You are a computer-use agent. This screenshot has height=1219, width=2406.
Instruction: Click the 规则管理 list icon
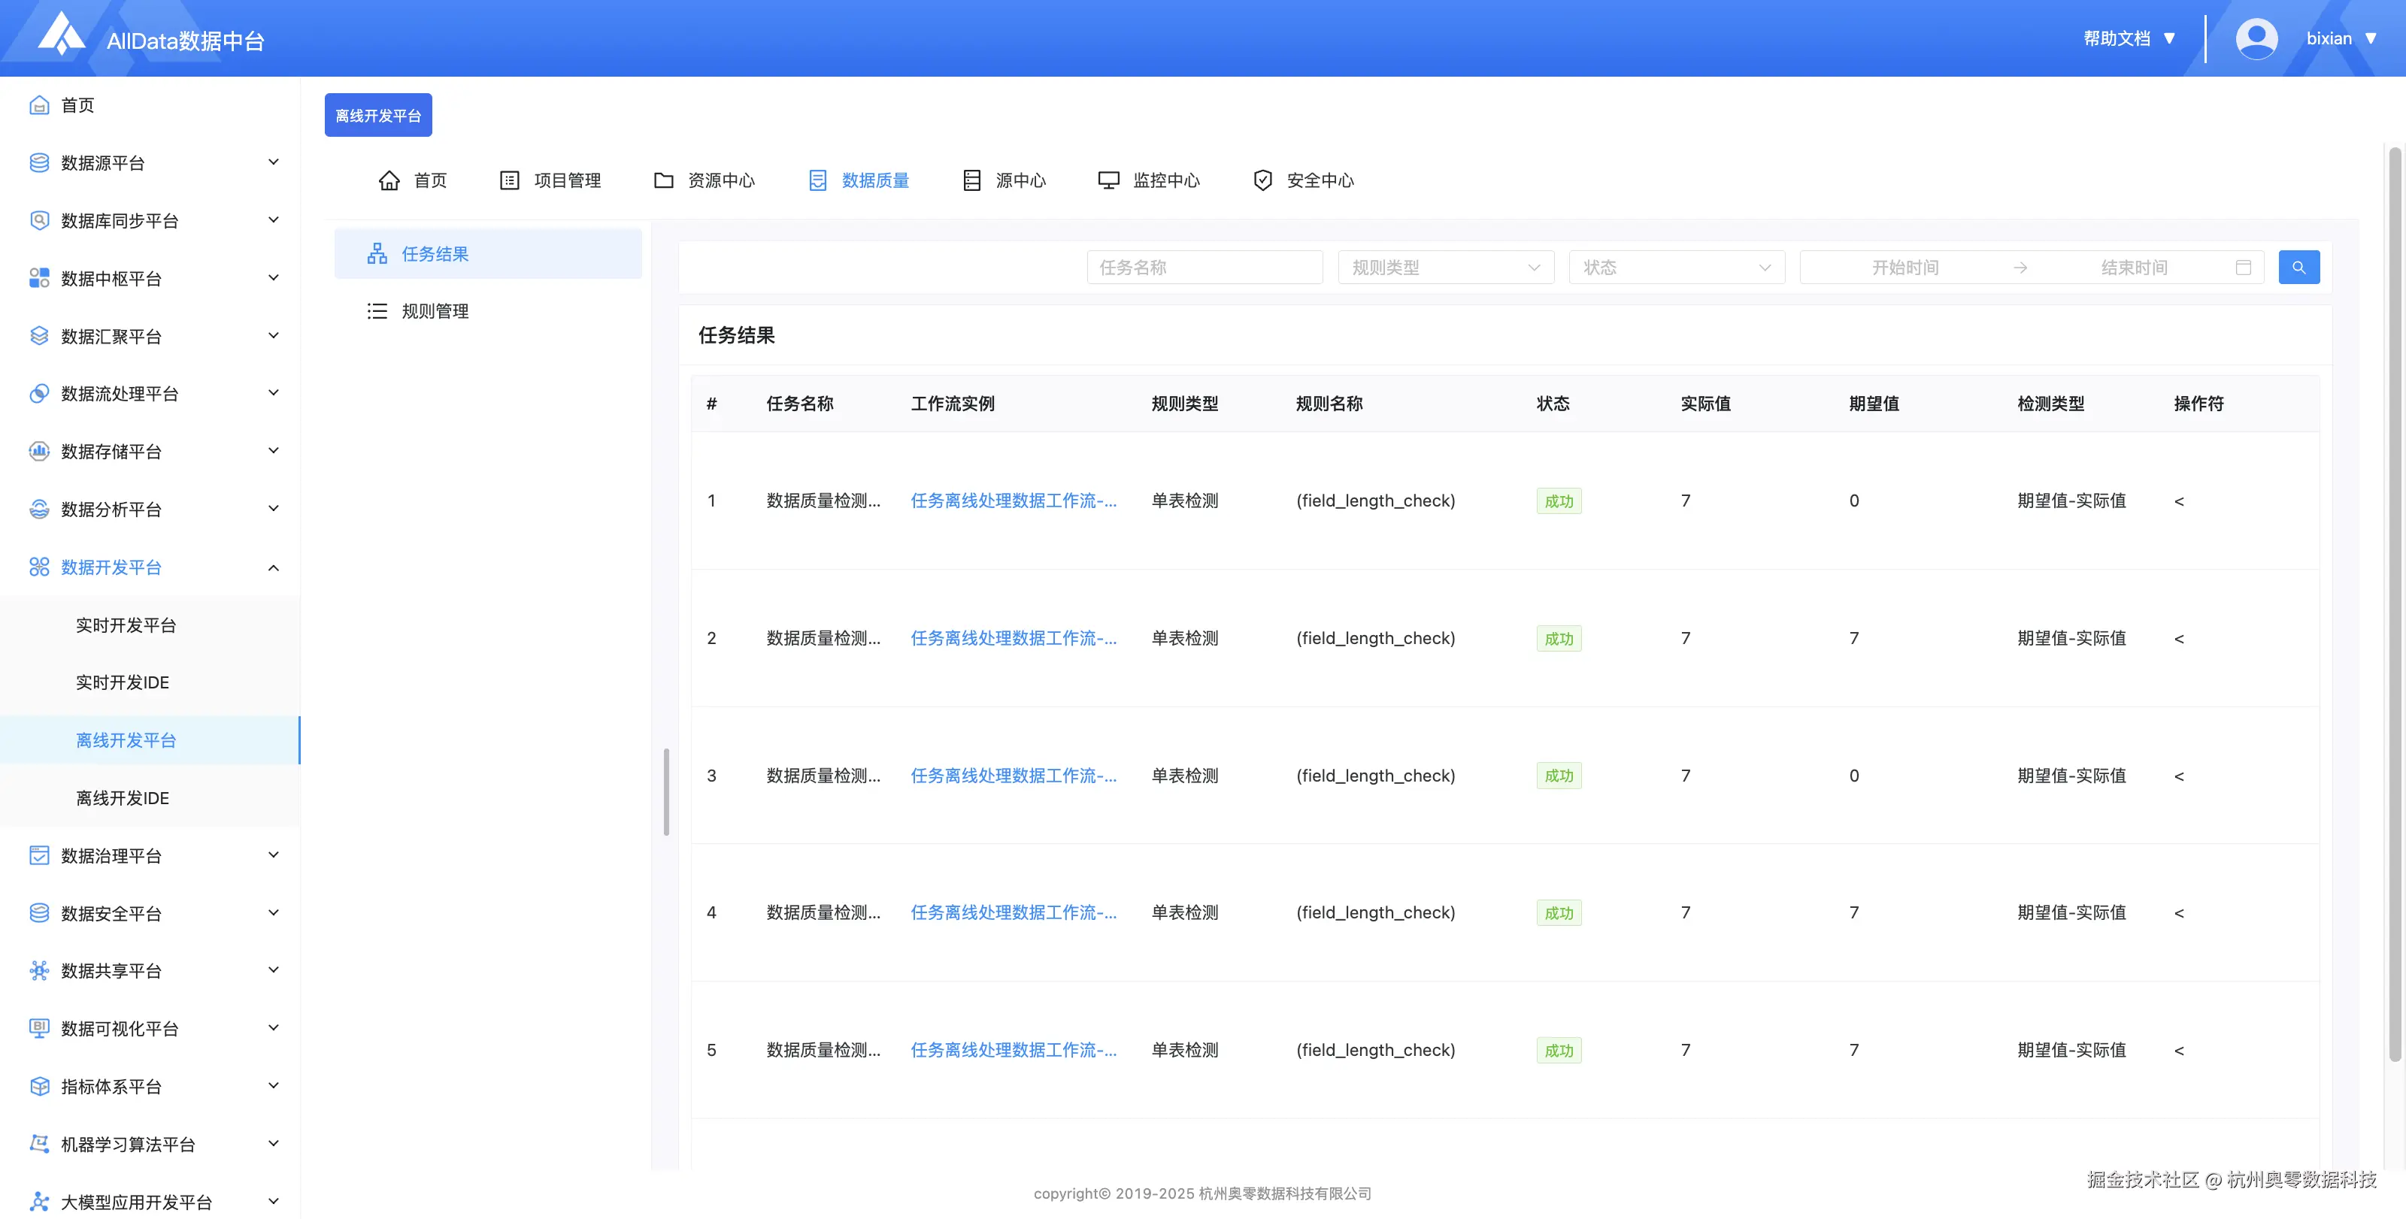[x=377, y=312]
